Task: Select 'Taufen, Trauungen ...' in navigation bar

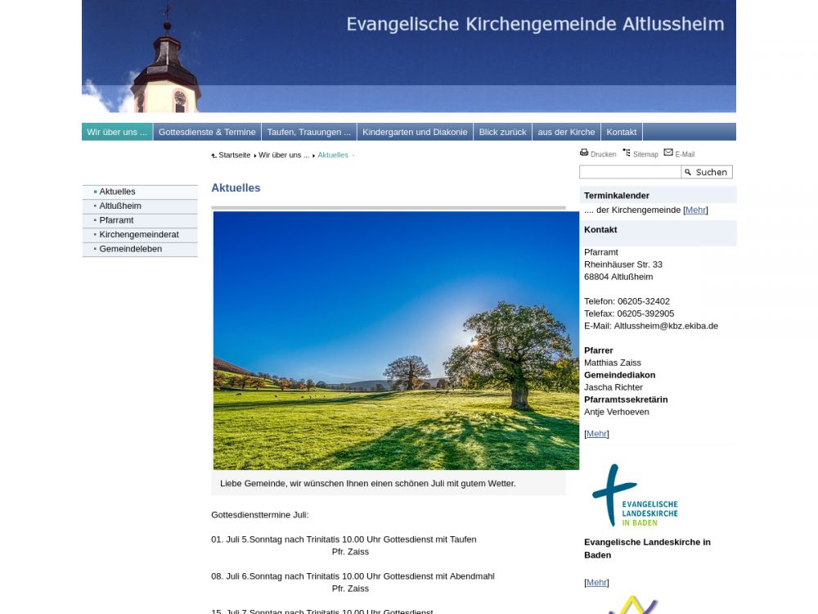Action: pyautogui.click(x=308, y=132)
